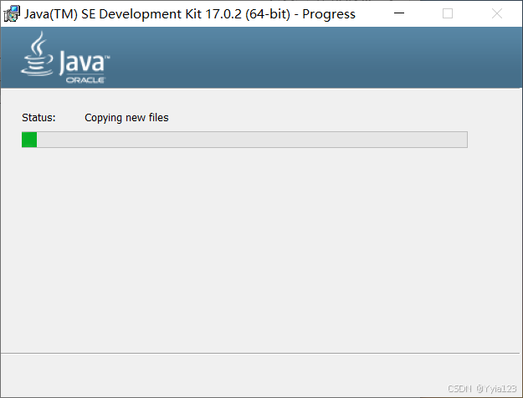Close the Java installer progress window
The width and height of the screenshot is (523, 398).
click(497, 13)
